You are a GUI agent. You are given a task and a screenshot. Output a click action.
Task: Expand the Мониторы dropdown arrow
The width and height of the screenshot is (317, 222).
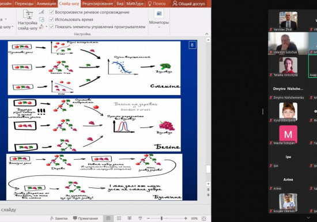[159, 27]
